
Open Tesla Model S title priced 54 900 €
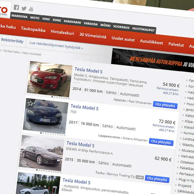[x=88, y=70]
